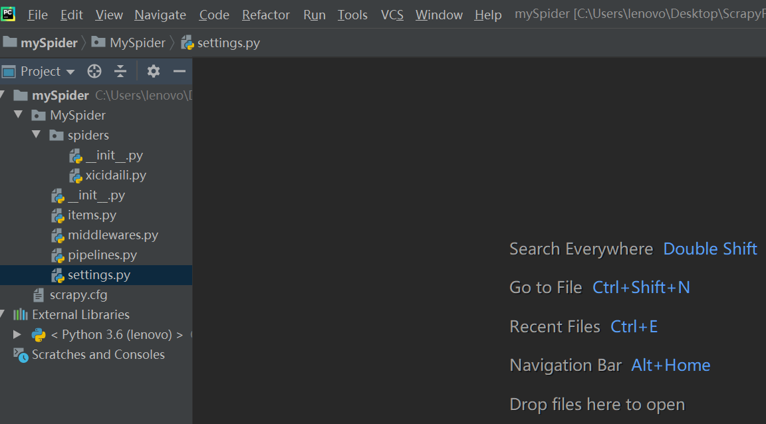
Task: Click the Scratches and Consoles clock icon
Action: 21,355
